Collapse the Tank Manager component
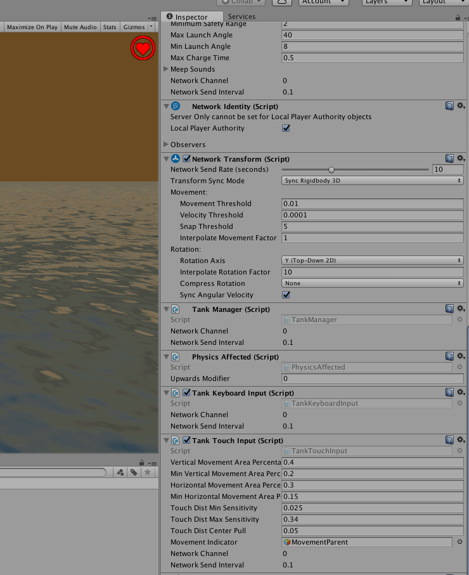The width and height of the screenshot is (469, 575). pos(166,309)
